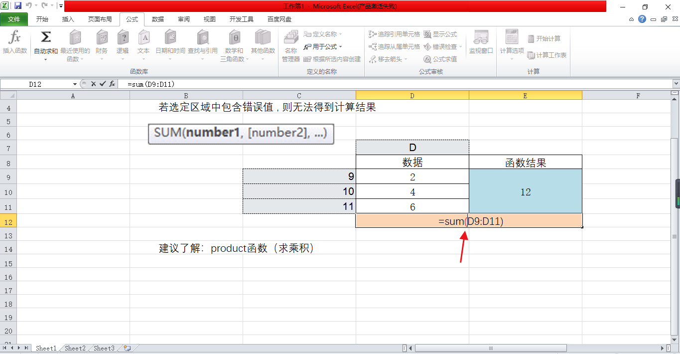Switch to Sheet3 worksheet tab
This screenshot has height=354, width=680.
click(104, 348)
